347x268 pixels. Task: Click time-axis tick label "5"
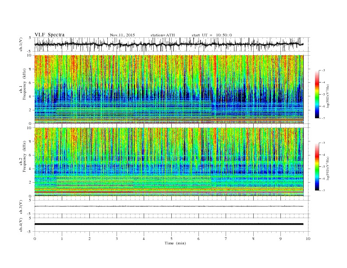tap(171, 239)
